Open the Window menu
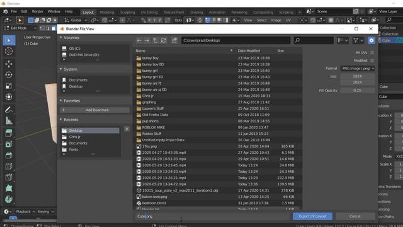 point(54,11)
